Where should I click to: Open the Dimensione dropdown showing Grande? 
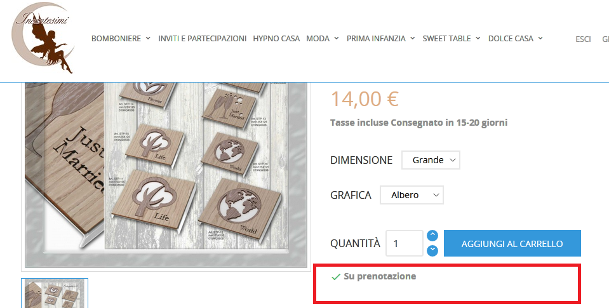(431, 160)
